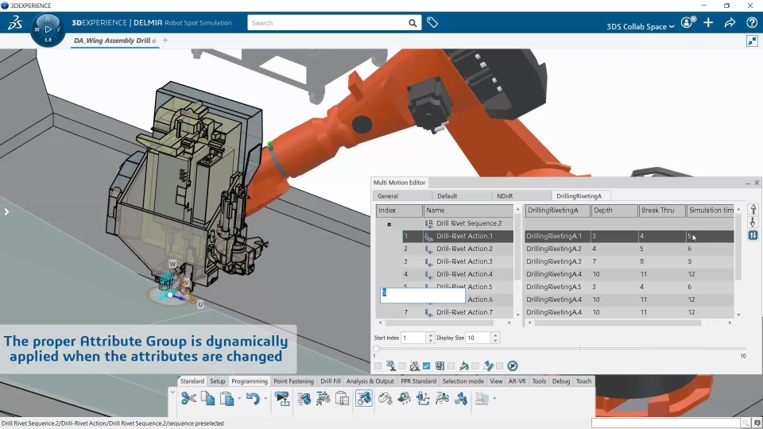
Task: Click the Display Size input field
Action: [x=478, y=338]
